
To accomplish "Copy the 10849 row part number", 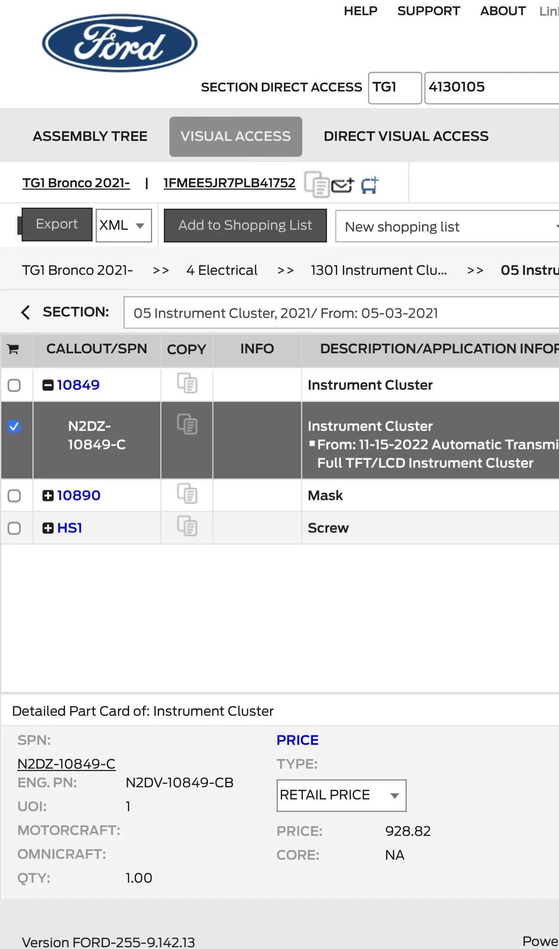I will (187, 383).
